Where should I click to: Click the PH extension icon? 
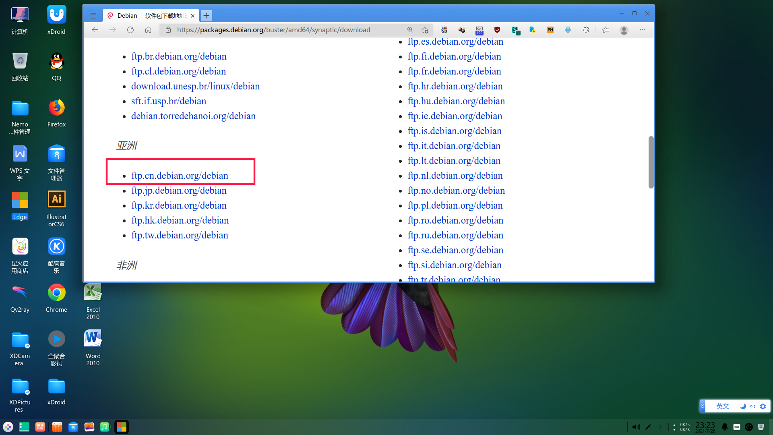(550, 30)
